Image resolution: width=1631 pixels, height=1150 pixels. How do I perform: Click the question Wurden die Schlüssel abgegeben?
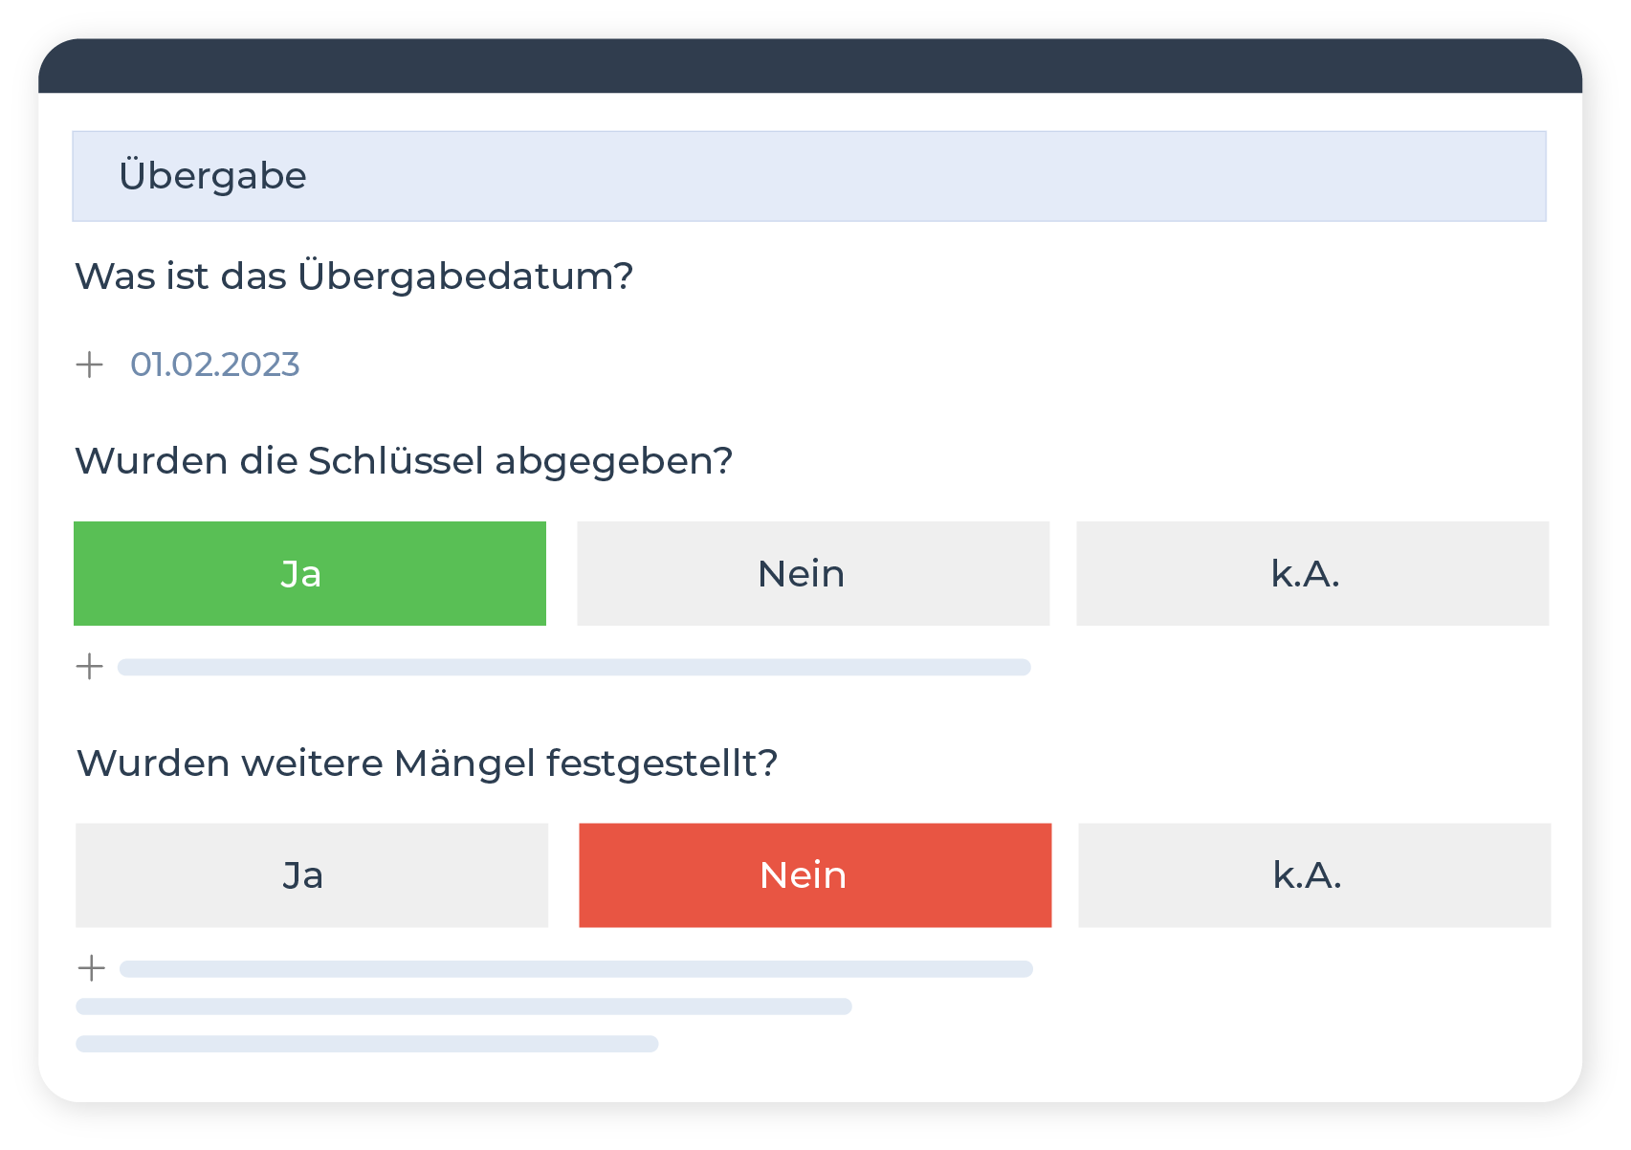point(404,460)
